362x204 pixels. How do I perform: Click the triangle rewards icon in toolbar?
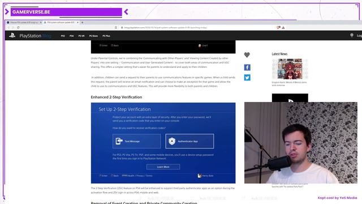click(x=283, y=28)
